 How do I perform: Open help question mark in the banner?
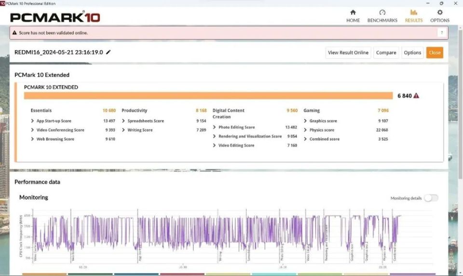442,33
